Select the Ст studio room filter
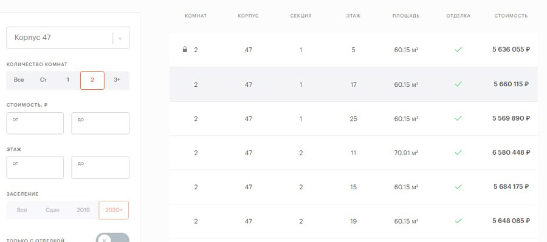Screen dimensions: 547x242 click(43, 80)
